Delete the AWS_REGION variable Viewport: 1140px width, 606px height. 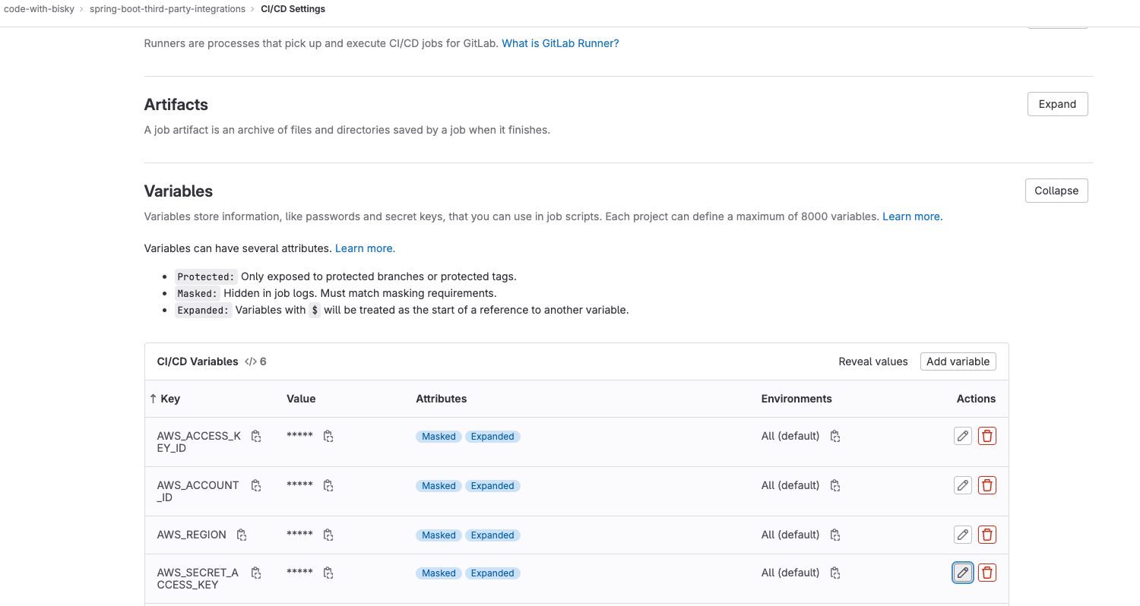pyautogui.click(x=987, y=535)
